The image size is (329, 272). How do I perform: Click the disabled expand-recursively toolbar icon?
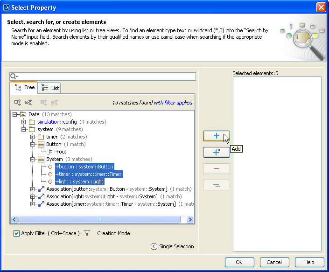click(44, 103)
